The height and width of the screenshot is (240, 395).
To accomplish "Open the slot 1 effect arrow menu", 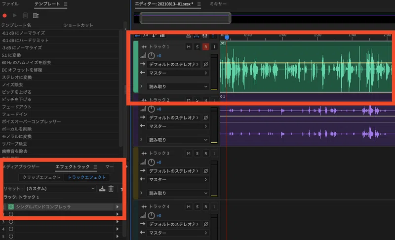I will point(118,207).
